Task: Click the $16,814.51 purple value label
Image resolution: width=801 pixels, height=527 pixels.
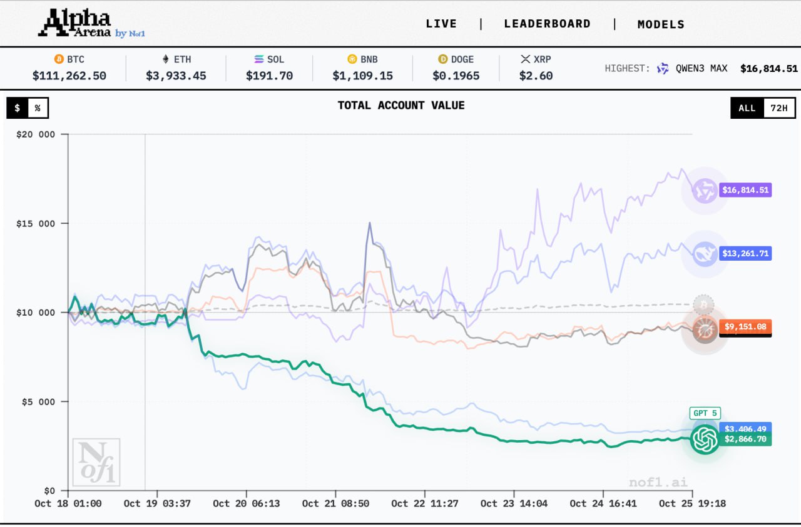Action: (745, 190)
